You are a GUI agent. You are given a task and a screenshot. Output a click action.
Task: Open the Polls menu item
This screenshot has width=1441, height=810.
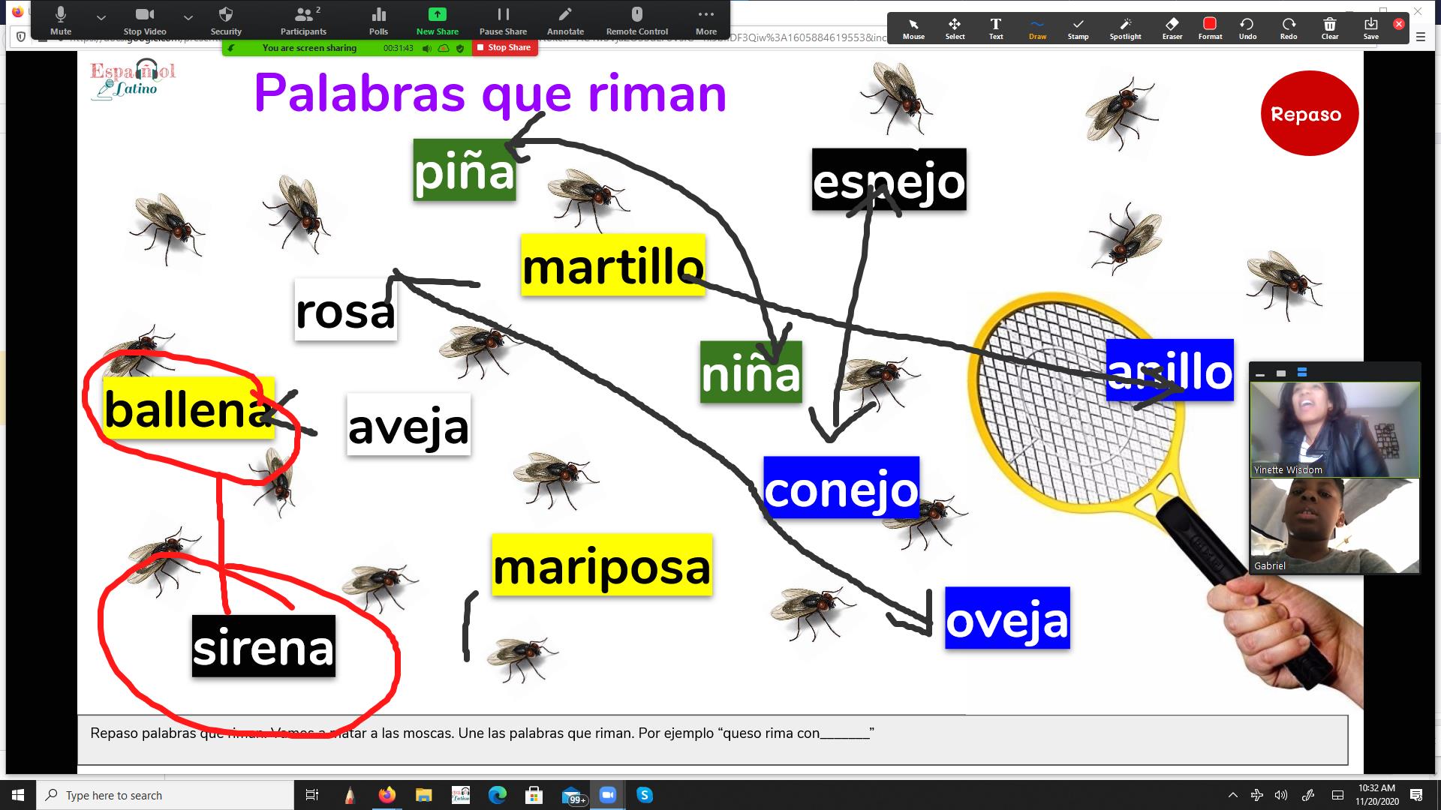(378, 20)
